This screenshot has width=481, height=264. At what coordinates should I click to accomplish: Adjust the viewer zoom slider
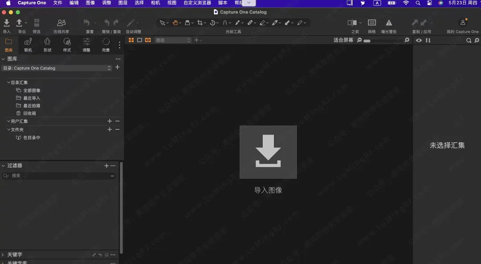click(367, 41)
